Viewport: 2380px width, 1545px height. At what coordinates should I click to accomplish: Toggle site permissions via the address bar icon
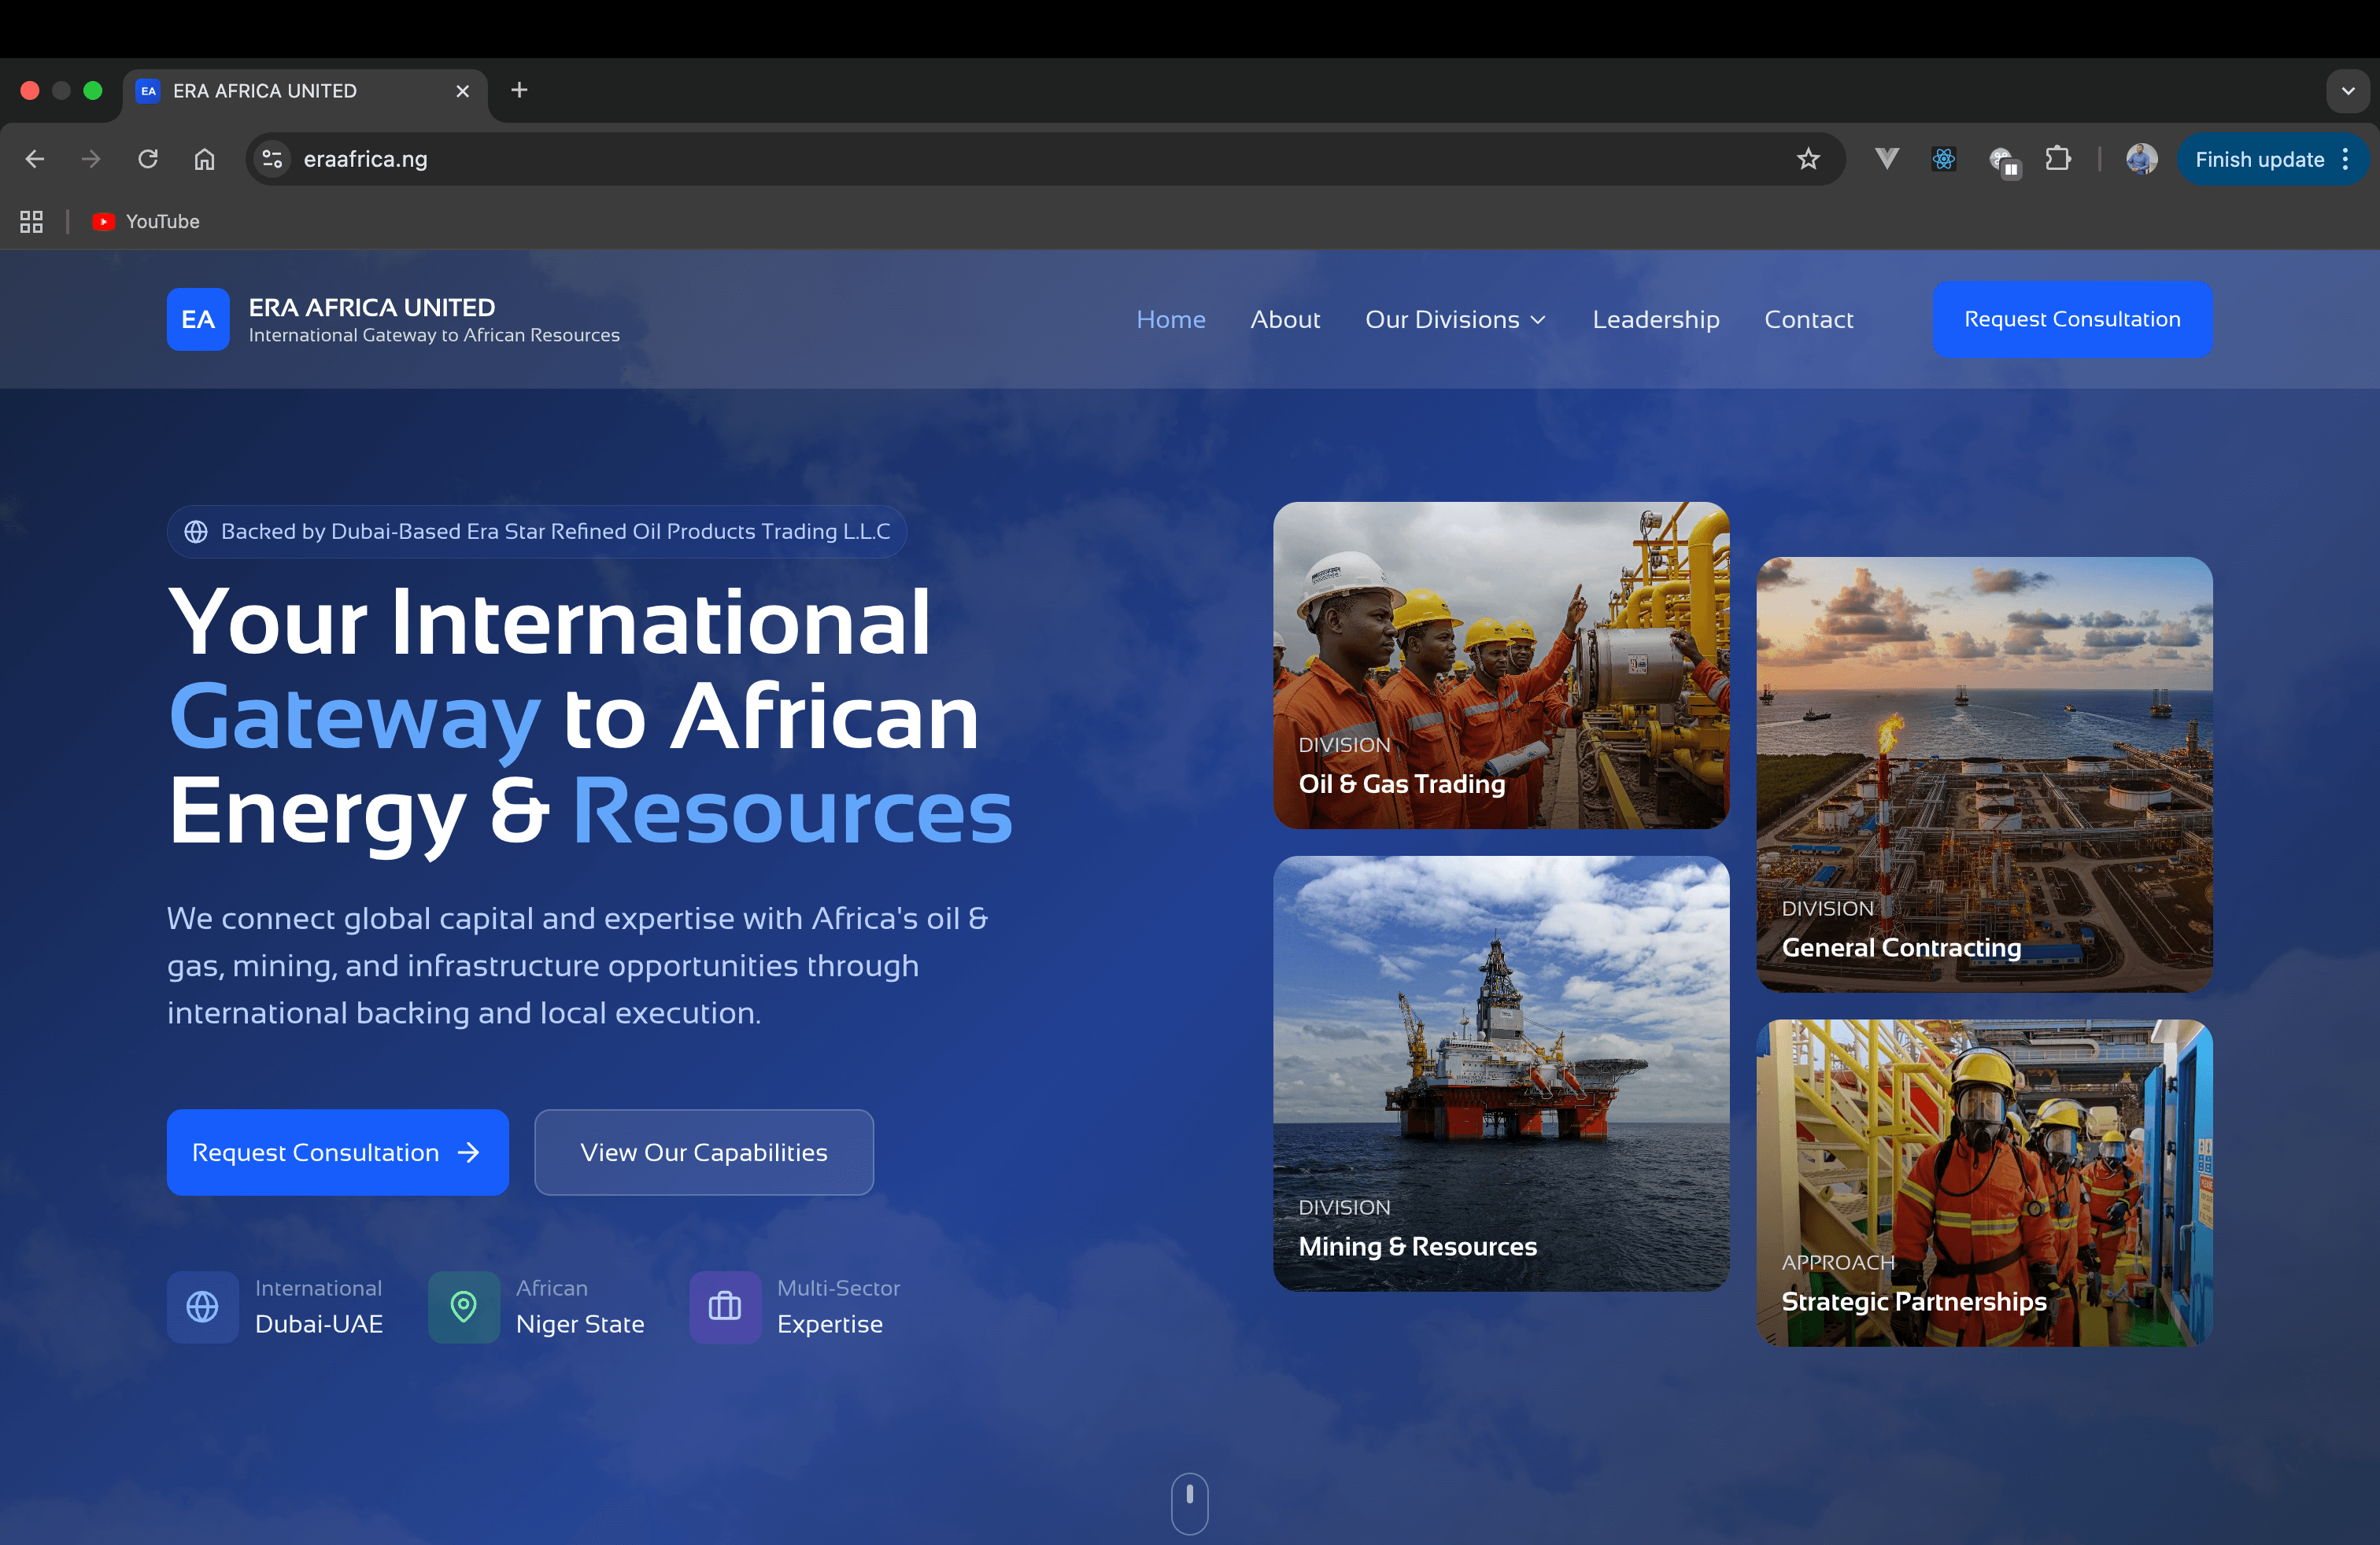pos(272,159)
